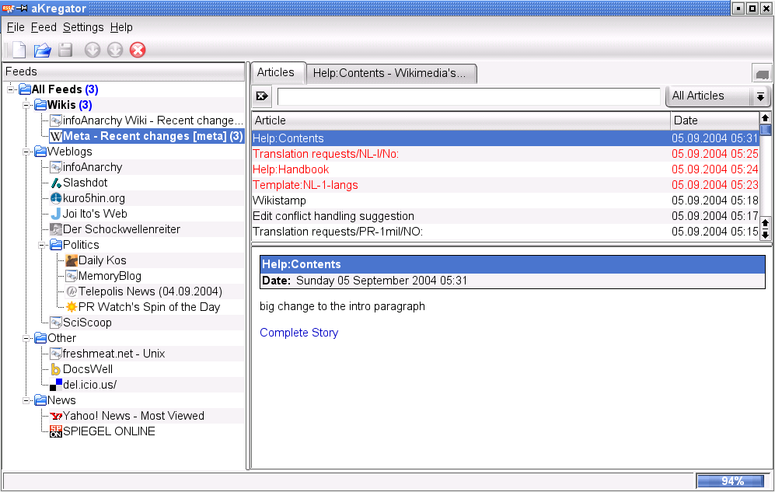Click the DocsWell b icon
Image resolution: width=775 pixels, height=492 pixels.
pos(56,369)
